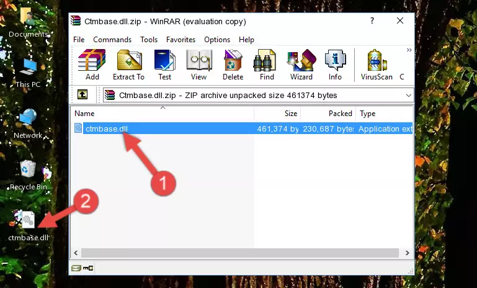The image size is (477, 288).
Task: Select the ctmbase.dll file in archive
Action: point(107,128)
